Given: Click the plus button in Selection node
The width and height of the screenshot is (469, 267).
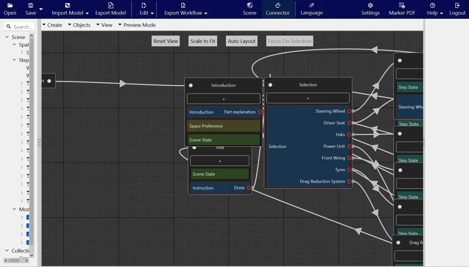Looking at the screenshot, I should click(x=308, y=98).
